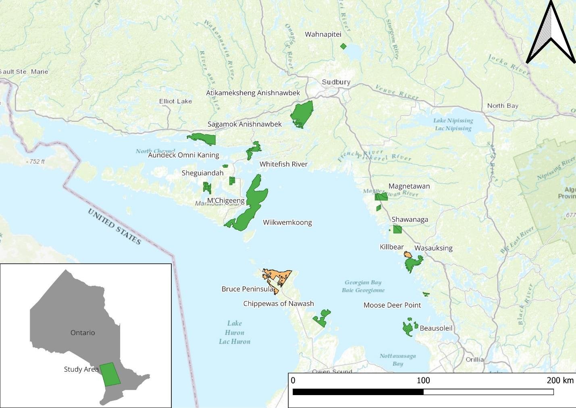Click the Sault Ste. Marie label

tap(24, 72)
